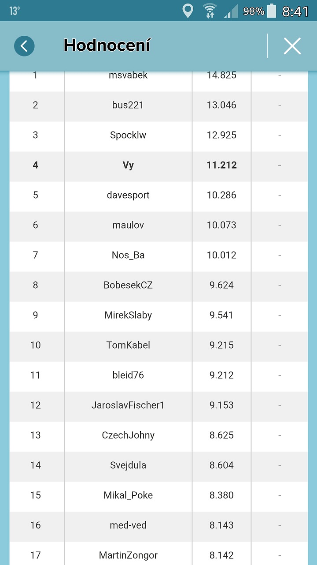Select player msvabek in ranking

128,75
